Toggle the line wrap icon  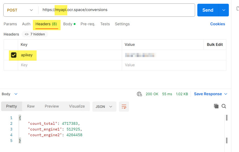coord(124,106)
